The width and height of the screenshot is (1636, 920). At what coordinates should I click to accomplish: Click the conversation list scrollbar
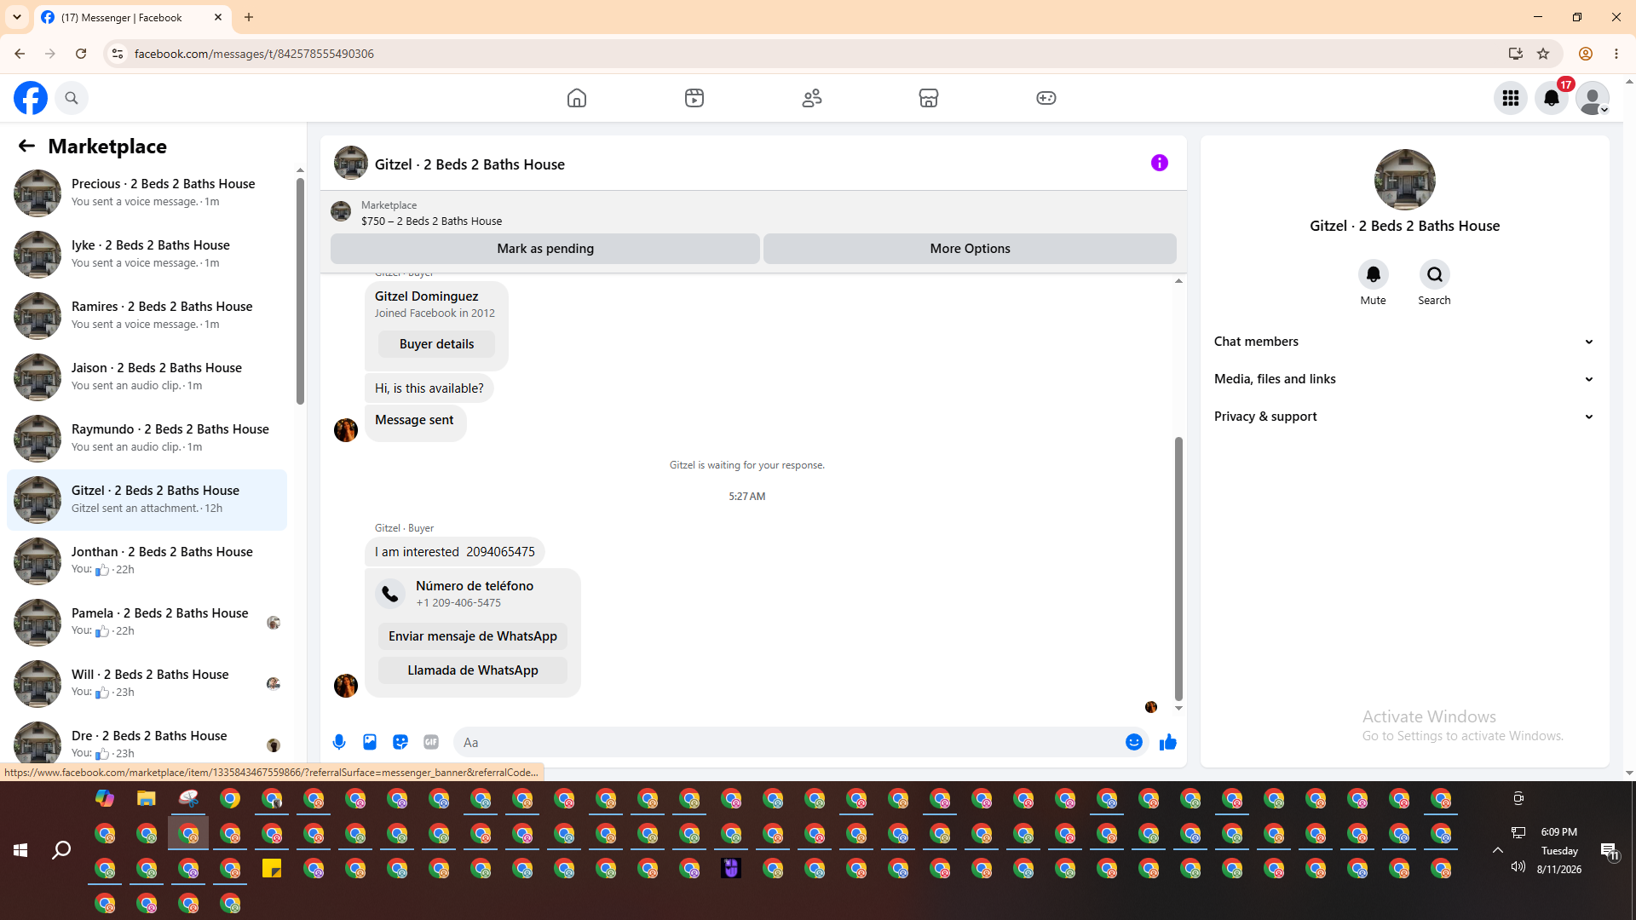(x=300, y=290)
